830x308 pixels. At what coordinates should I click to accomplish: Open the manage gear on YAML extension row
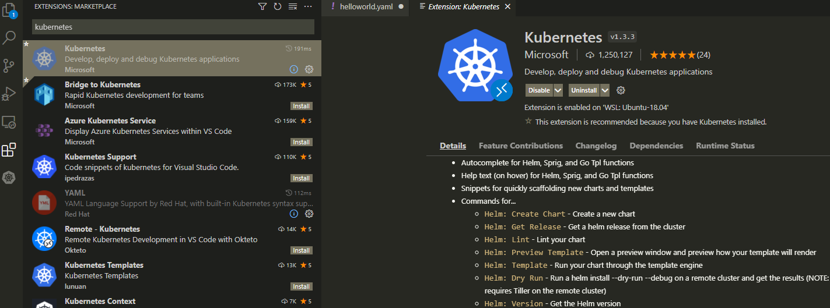point(309,214)
